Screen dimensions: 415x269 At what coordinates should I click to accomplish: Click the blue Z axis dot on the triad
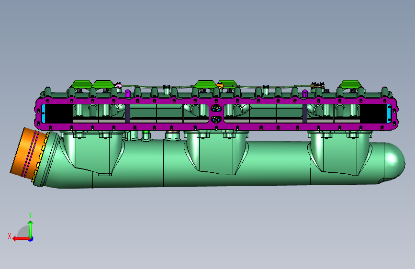31,239
